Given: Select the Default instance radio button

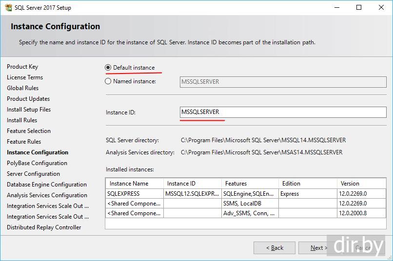Looking at the screenshot, I should coord(108,68).
